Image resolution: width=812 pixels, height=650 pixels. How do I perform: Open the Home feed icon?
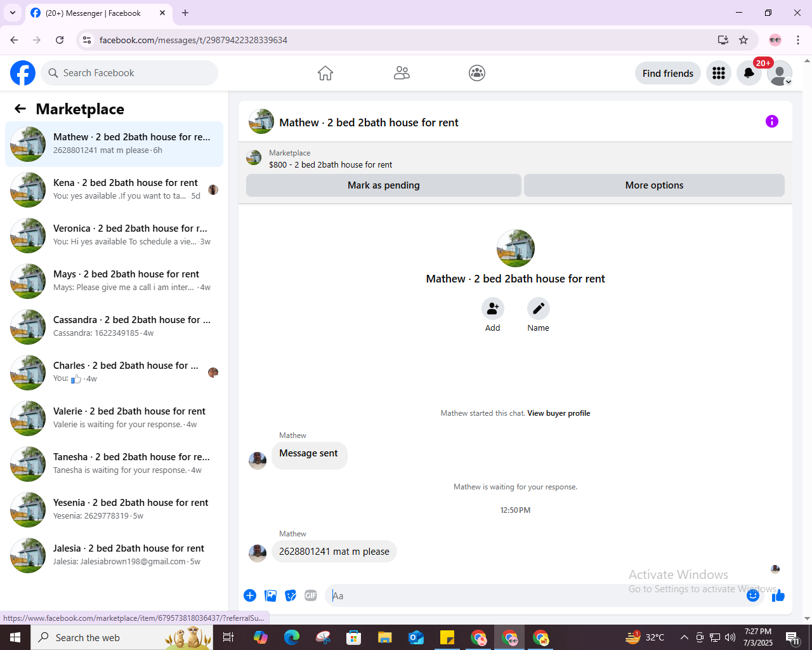pos(325,73)
